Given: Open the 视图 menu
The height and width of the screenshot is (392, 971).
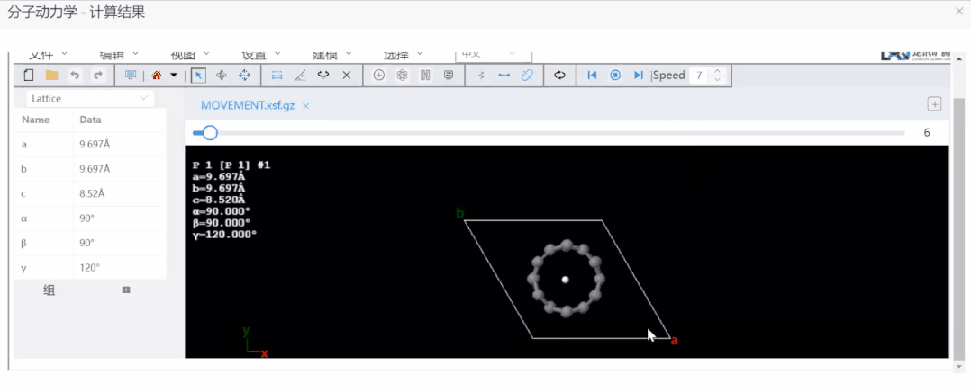Looking at the screenshot, I should pyautogui.click(x=190, y=55).
